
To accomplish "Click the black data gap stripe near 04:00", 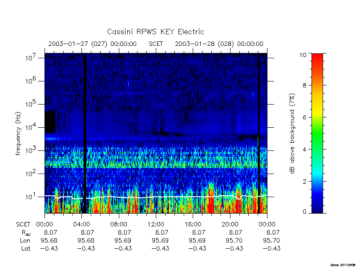I will click(85, 133).
